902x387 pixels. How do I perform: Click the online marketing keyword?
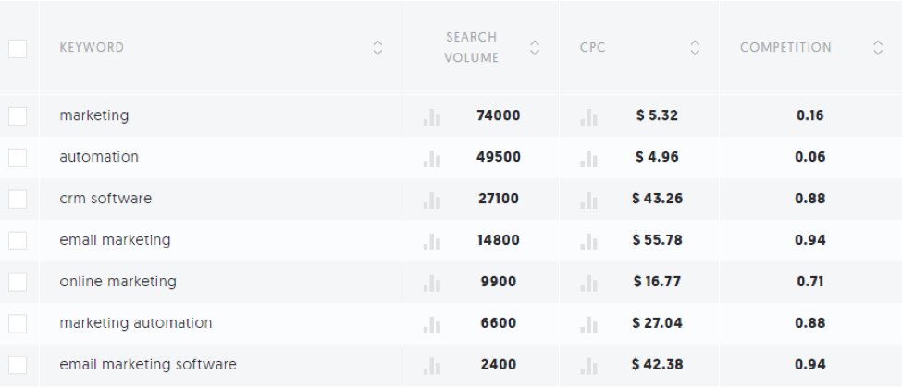117,282
